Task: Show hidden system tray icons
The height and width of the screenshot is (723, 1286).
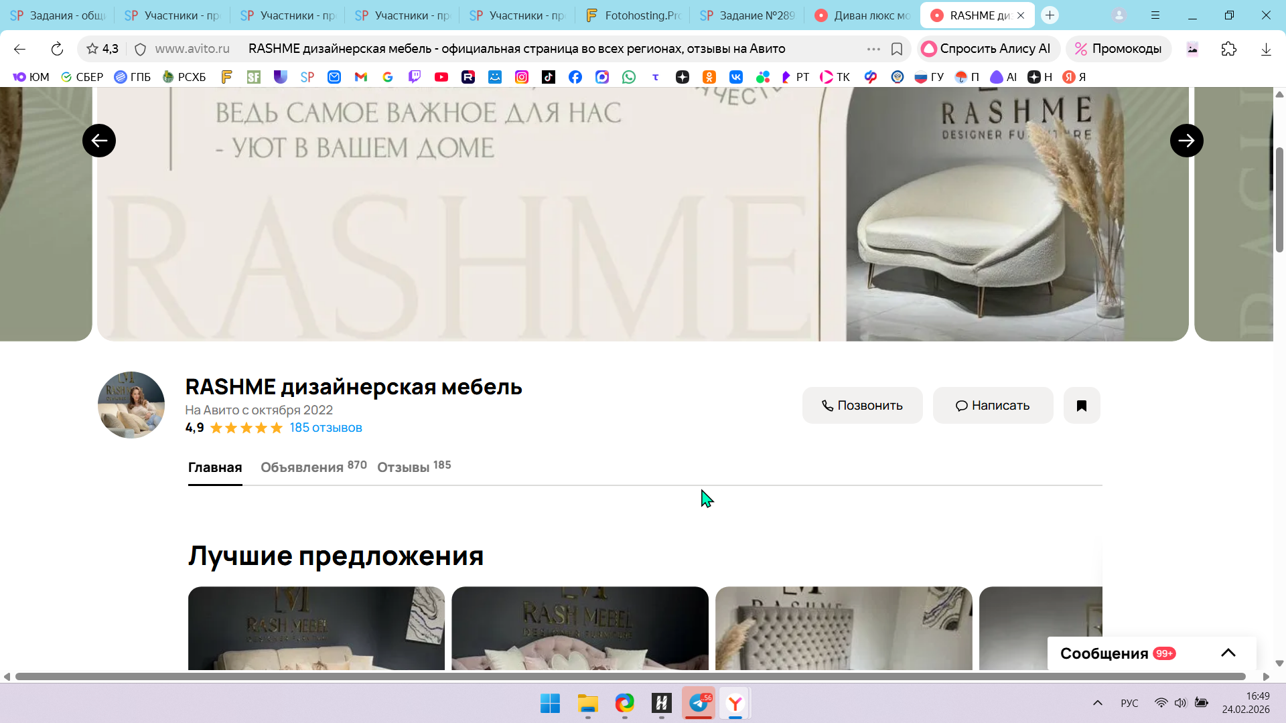Action: pyautogui.click(x=1097, y=703)
